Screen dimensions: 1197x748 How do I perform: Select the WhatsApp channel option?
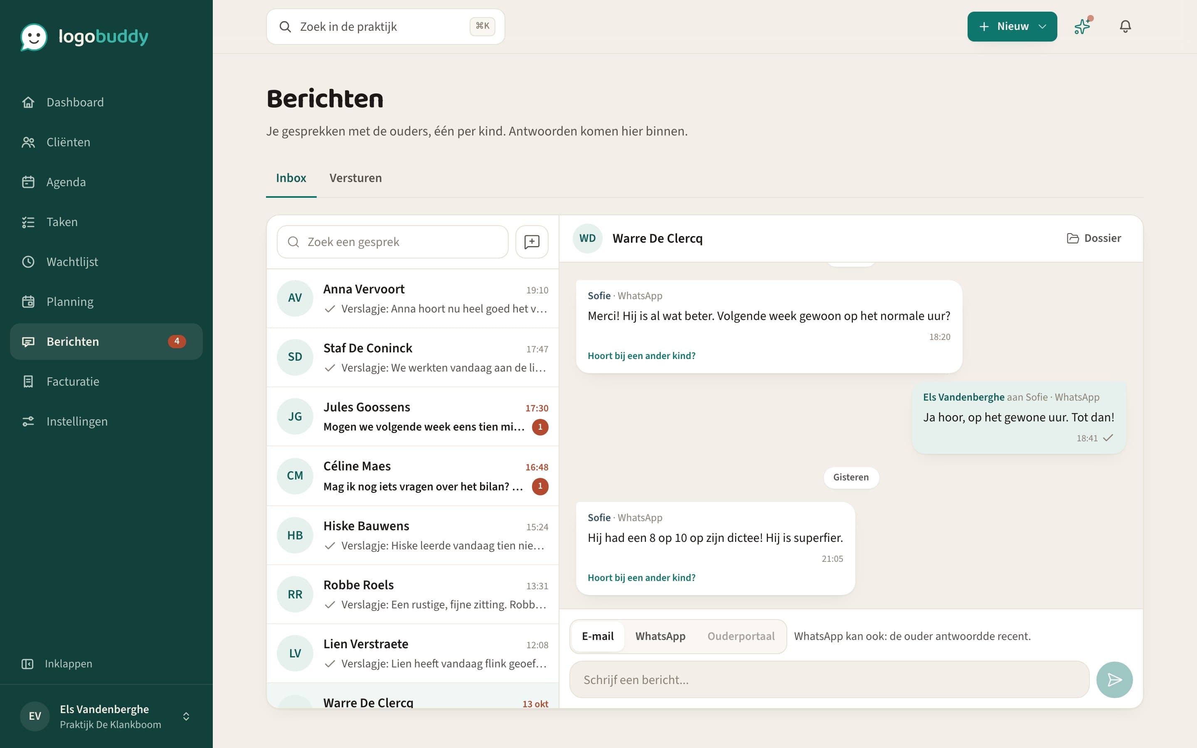coord(660,636)
